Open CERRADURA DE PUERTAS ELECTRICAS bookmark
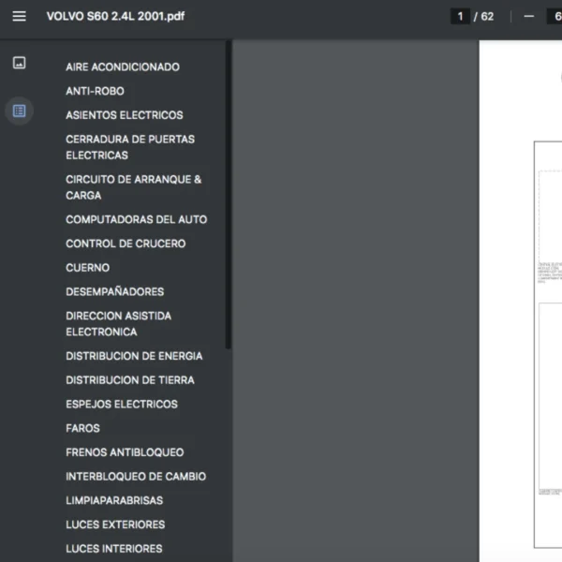562x562 pixels. (x=130, y=147)
